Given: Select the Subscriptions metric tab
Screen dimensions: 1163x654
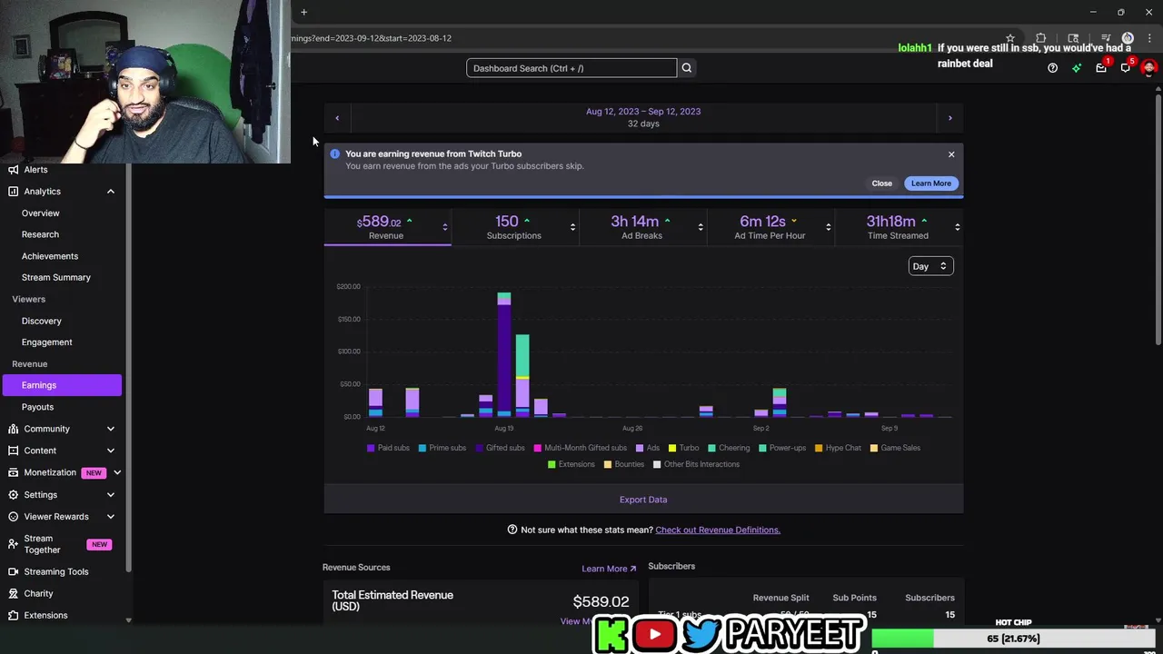Looking at the screenshot, I should [514, 227].
